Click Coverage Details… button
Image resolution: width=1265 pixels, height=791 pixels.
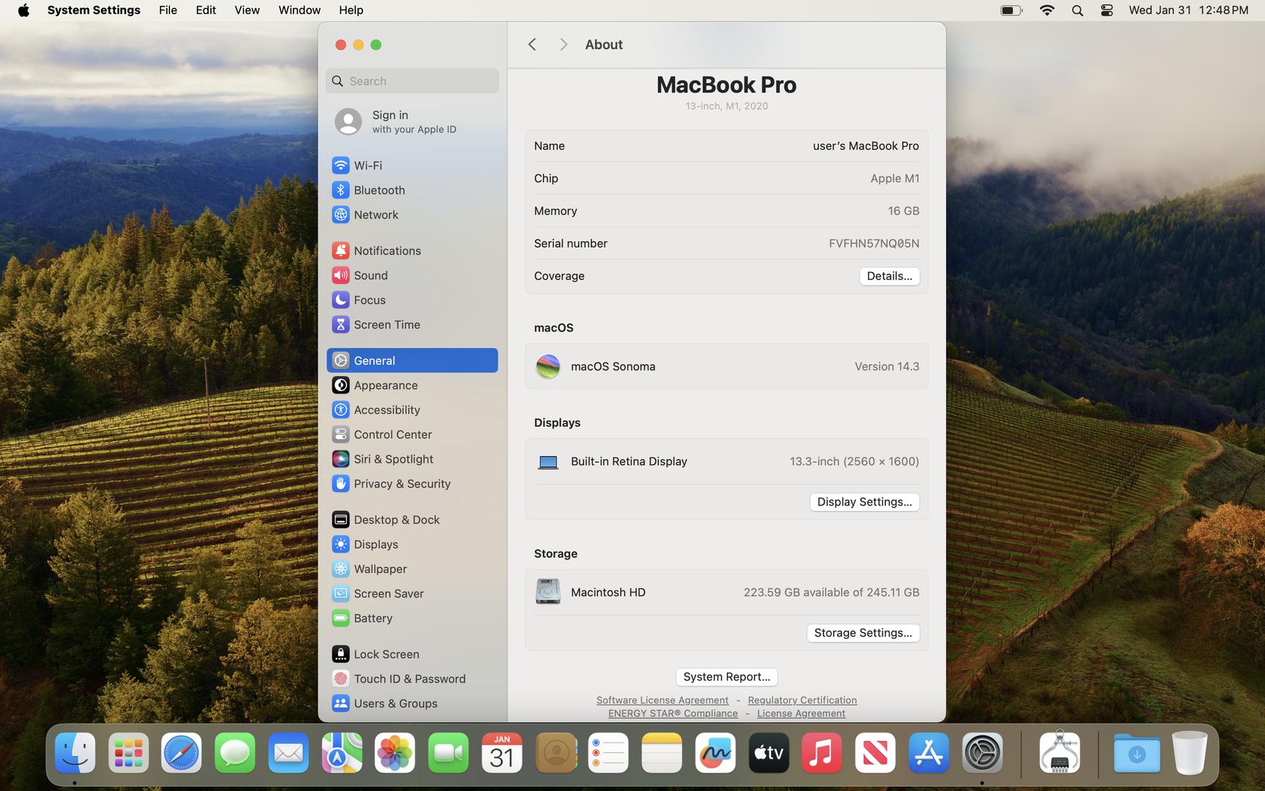(x=889, y=276)
